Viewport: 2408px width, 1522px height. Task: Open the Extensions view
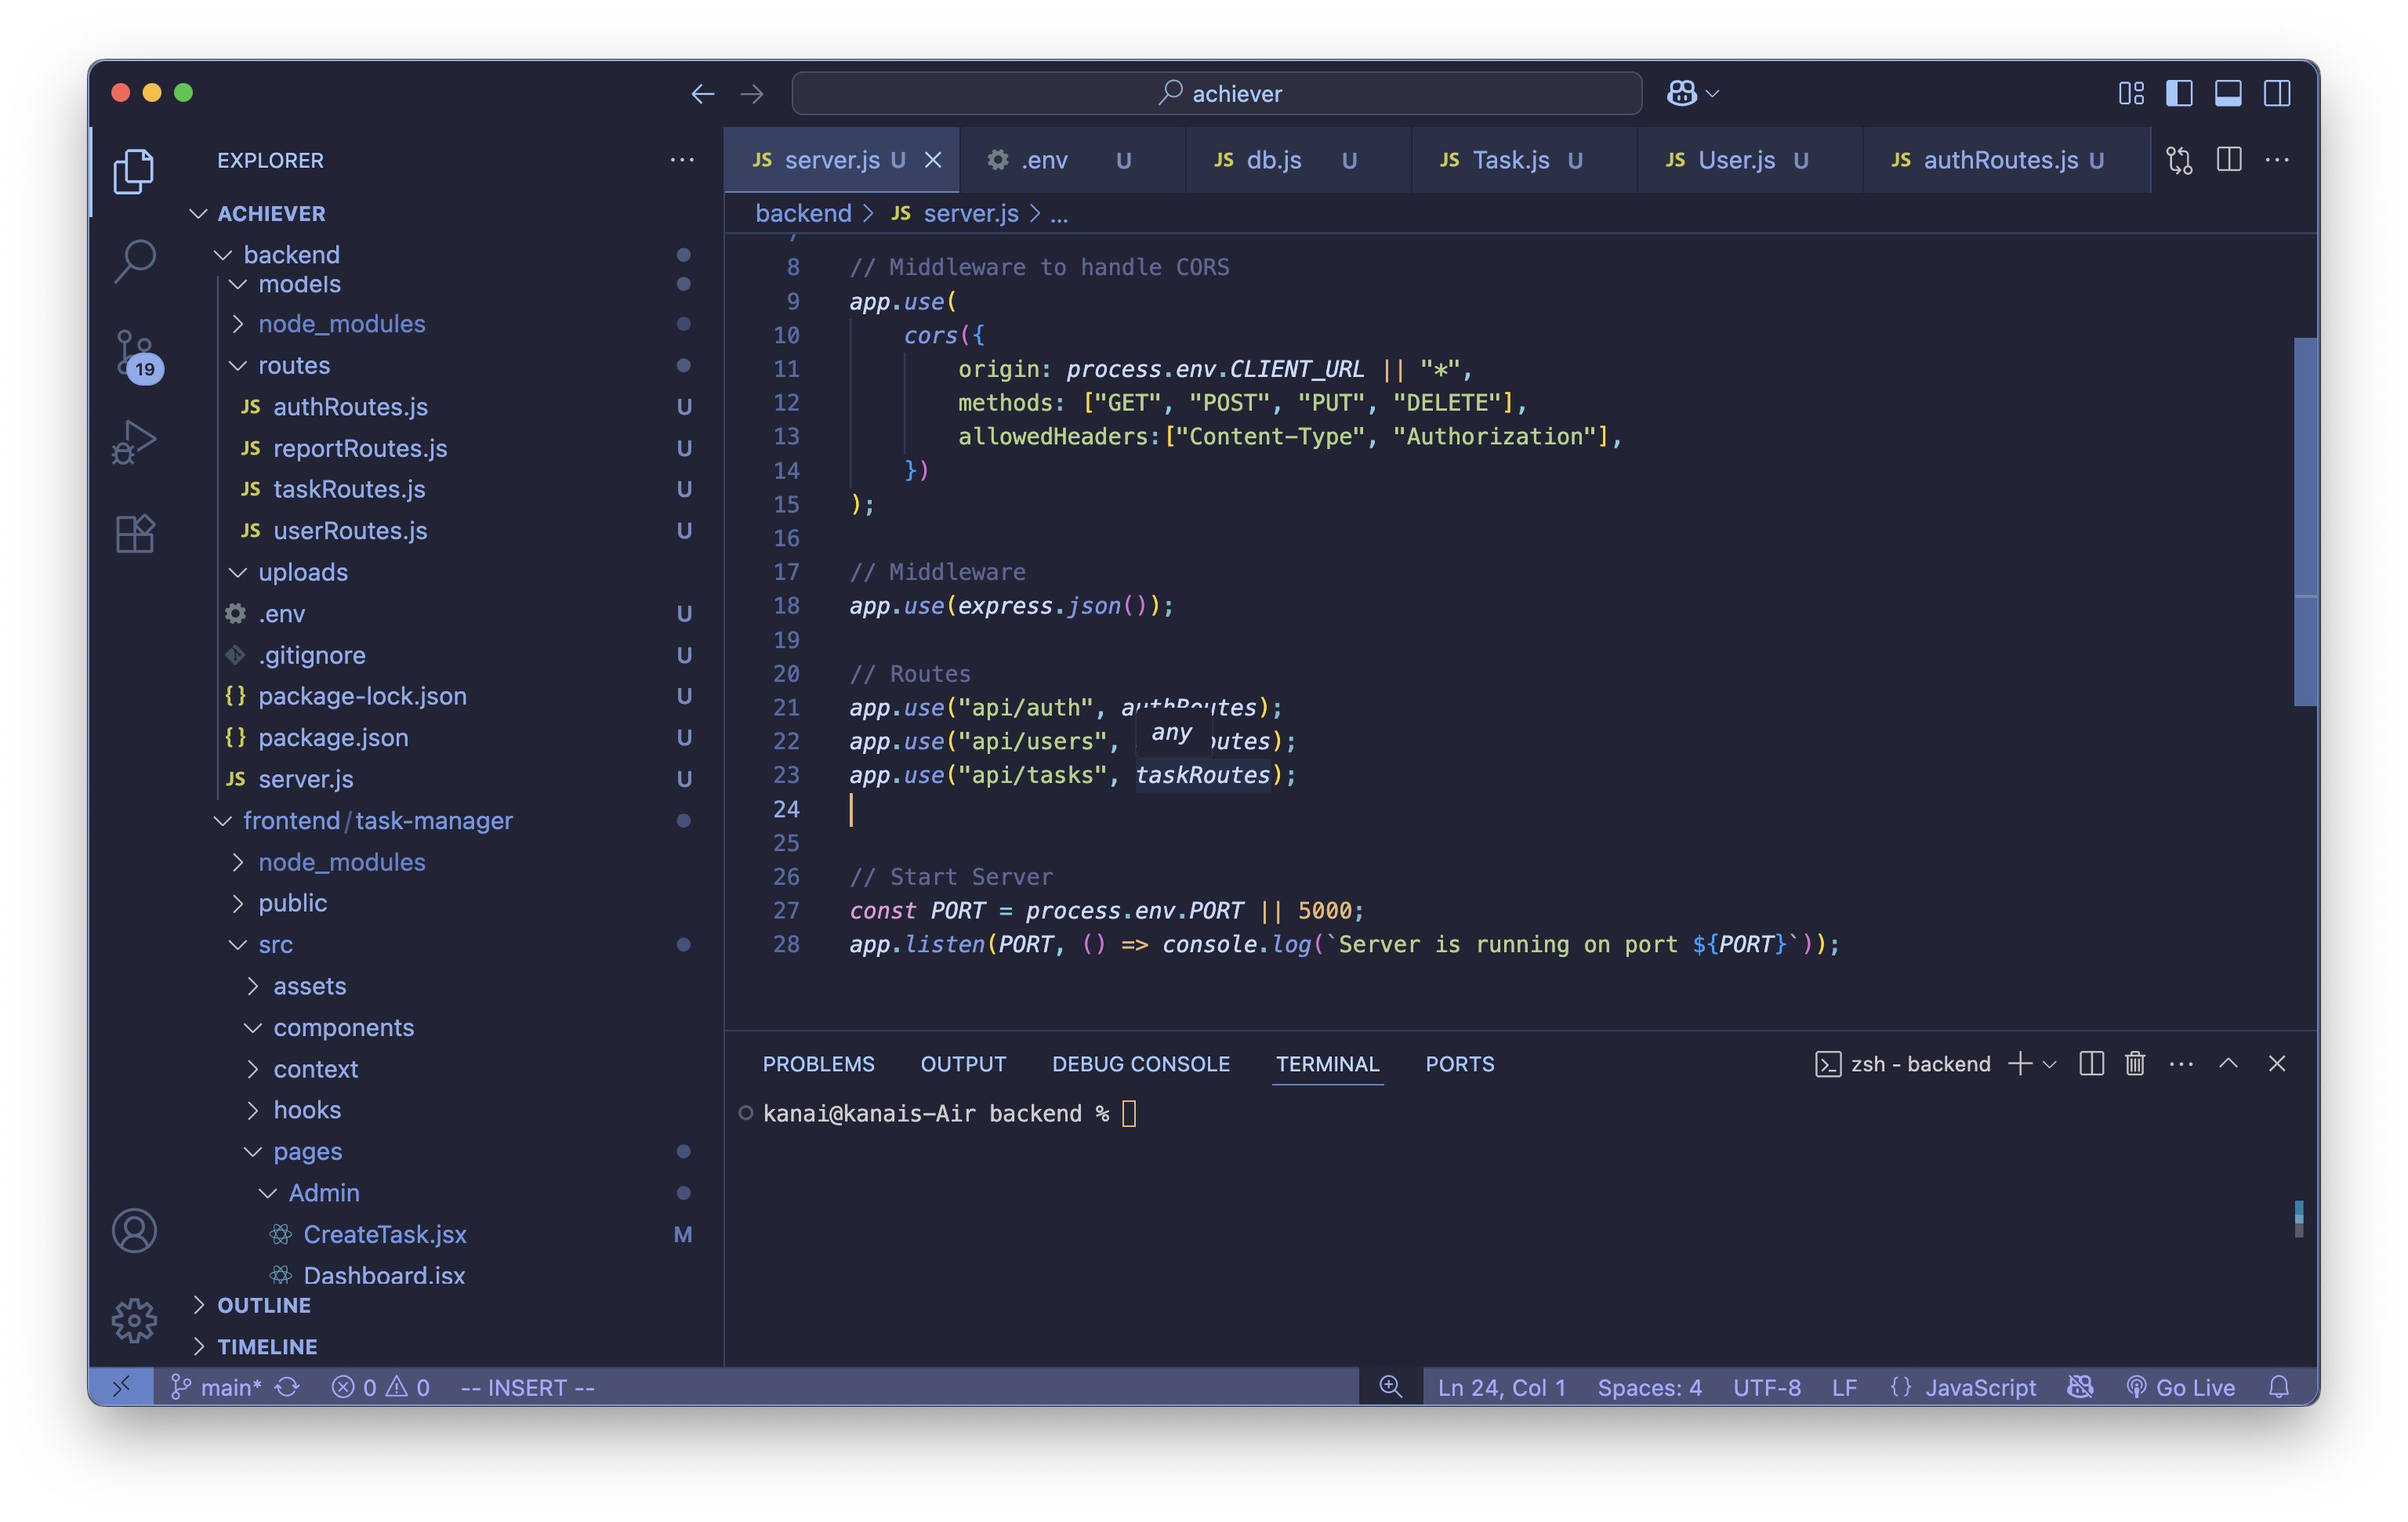[135, 533]
